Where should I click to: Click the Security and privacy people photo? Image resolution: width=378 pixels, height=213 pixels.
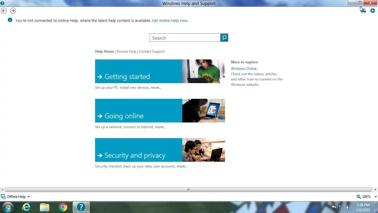click(203, 150)
